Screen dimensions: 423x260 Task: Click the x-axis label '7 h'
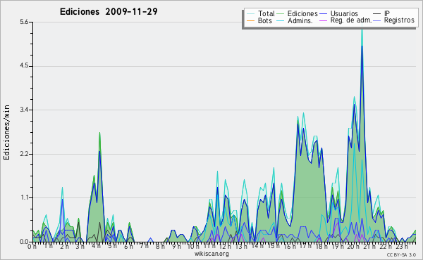point(144,246)
